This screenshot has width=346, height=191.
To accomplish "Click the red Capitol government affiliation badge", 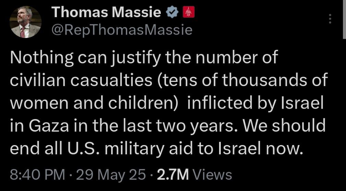I will (189, 12).
